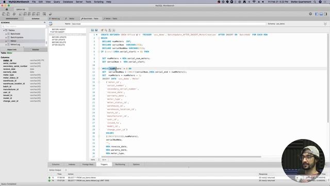Toggle word wrap in editor toolbar
Viewport: 330px width, 186px height.
point(113,30)
